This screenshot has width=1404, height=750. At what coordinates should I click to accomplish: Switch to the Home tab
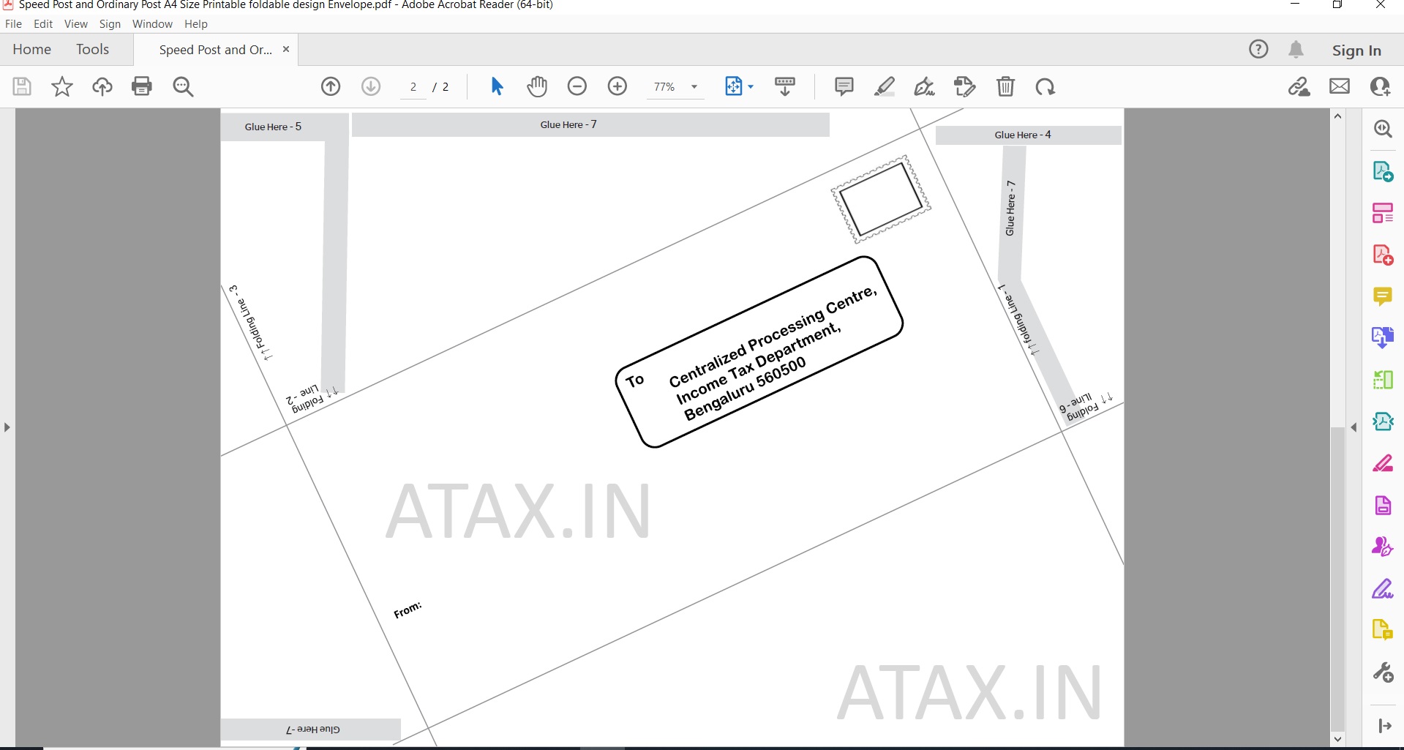[x=32, y=49]
